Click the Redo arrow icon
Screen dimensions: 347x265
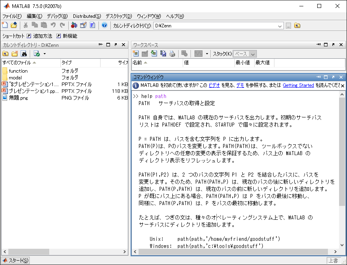tap(62, 25)
